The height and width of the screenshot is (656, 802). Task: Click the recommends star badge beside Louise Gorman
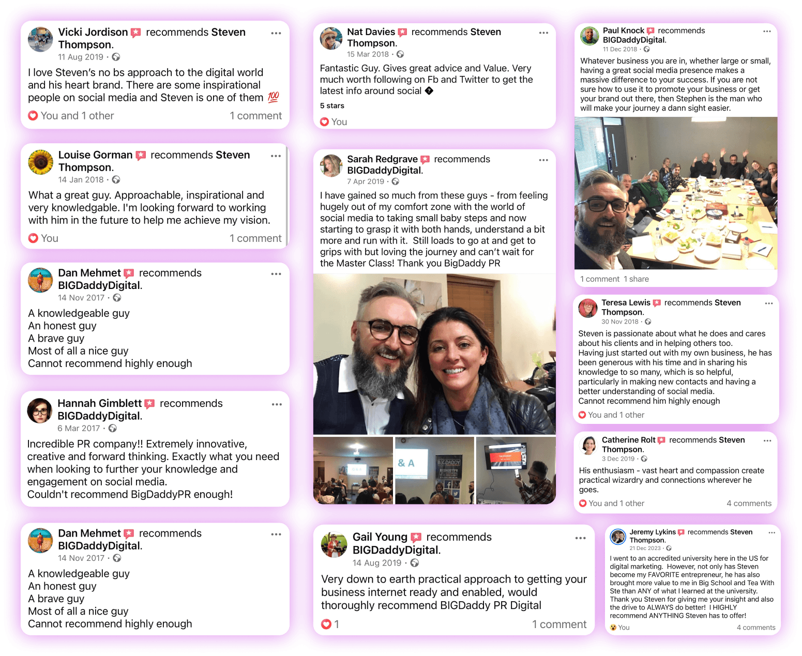[x=141, y=155]
